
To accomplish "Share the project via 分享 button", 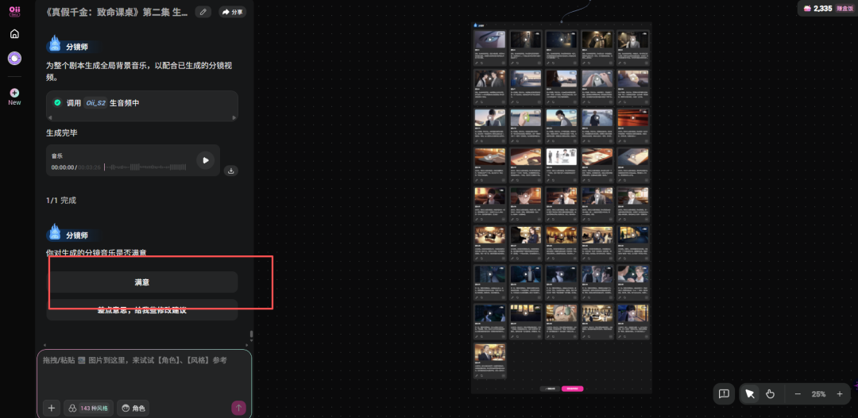I will tap(233, 12).
